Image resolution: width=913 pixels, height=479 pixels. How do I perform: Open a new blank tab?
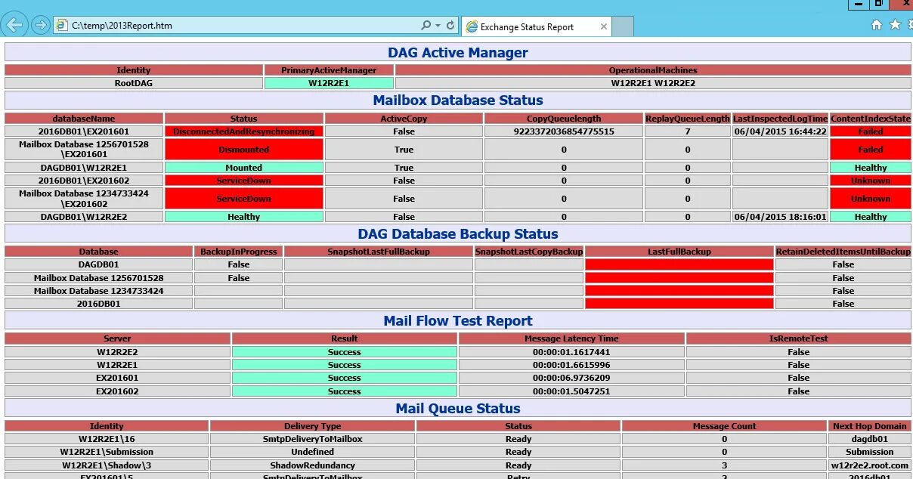click(622, 26)
